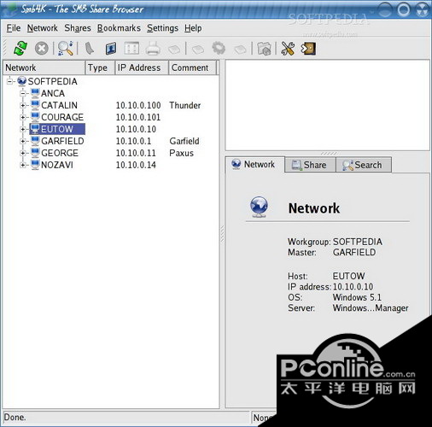Collapse the ANCA host node

(x=23, y=93)
